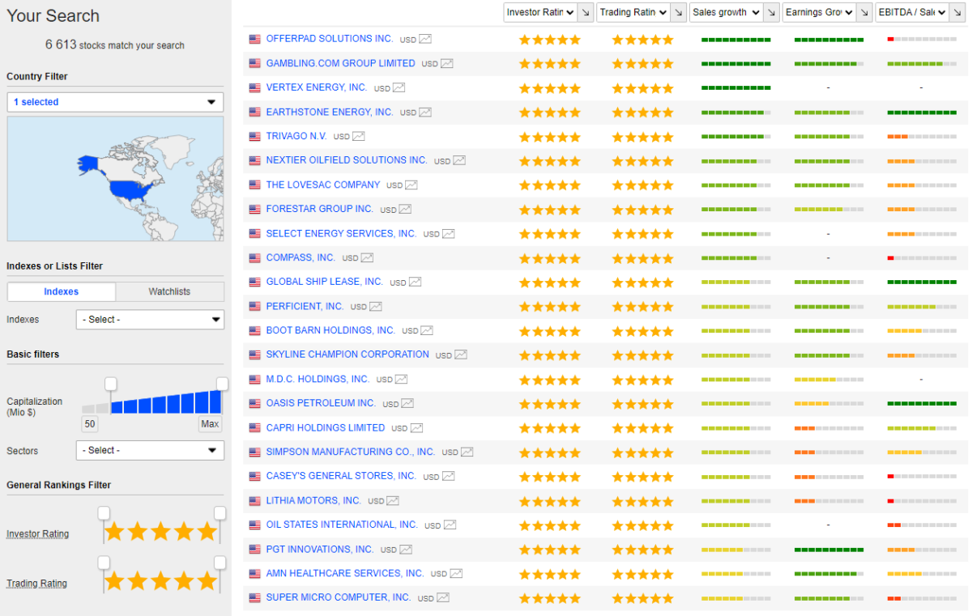Select the Indexes tab
Image resolution: width=972 pixels, height=616 pixels.
pos(61,291)
